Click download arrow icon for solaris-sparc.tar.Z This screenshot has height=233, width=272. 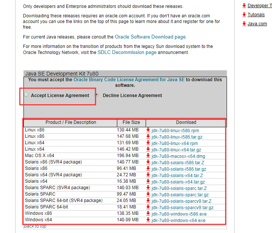[x=148, y=188]
